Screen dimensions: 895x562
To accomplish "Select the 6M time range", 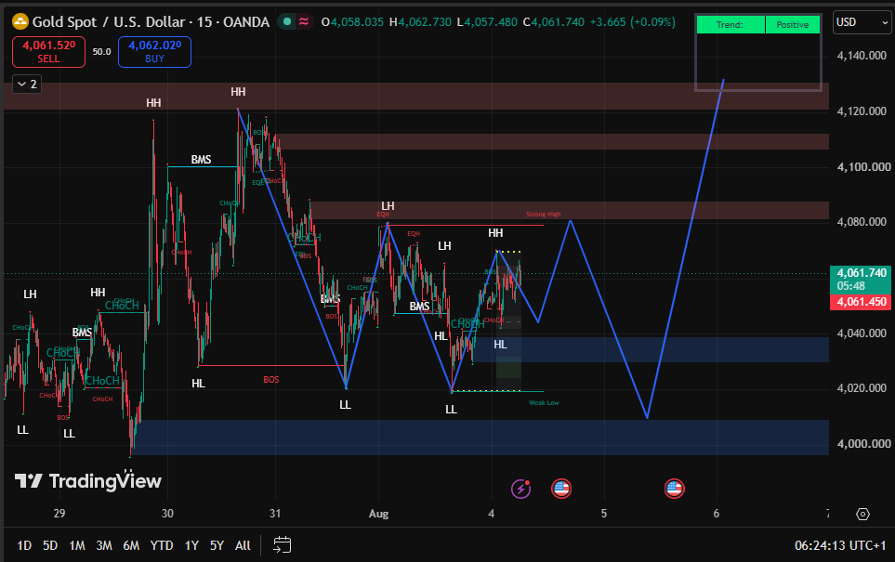I will [131, 545].
